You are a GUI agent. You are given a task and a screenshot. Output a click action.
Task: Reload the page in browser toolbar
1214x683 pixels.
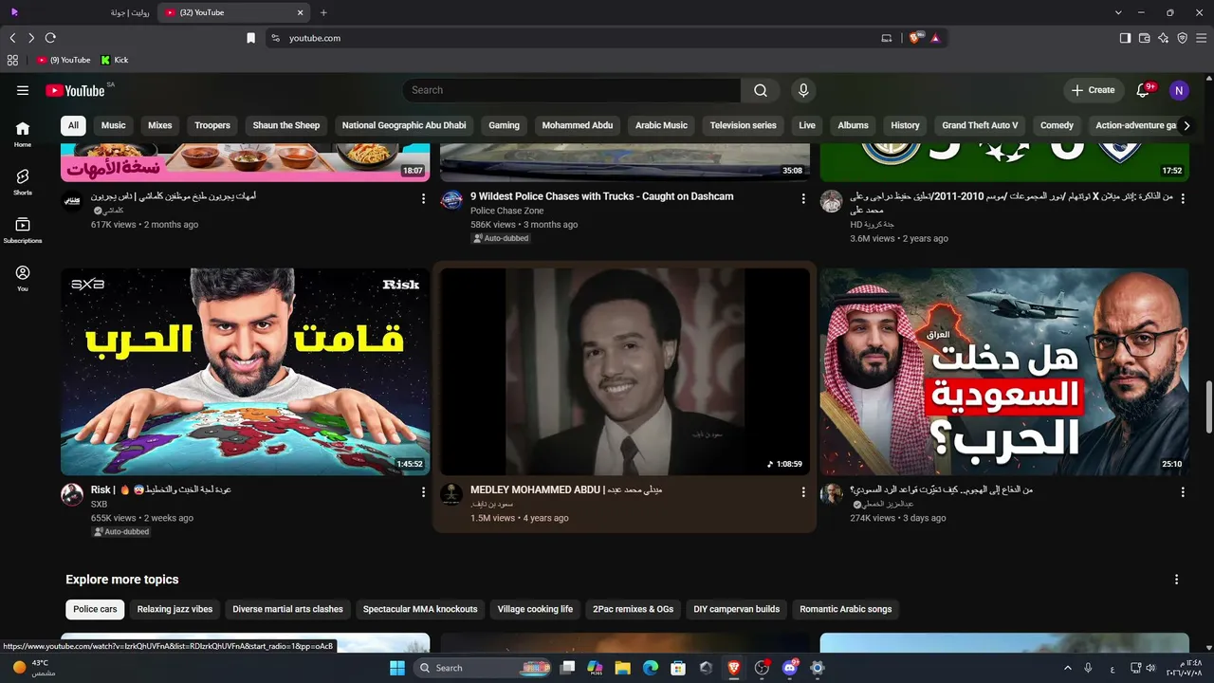(x=50, y=38)
